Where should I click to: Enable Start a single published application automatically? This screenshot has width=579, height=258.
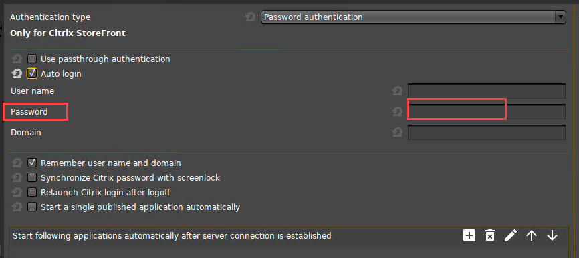pyautogui.click(x=32, y=207)
